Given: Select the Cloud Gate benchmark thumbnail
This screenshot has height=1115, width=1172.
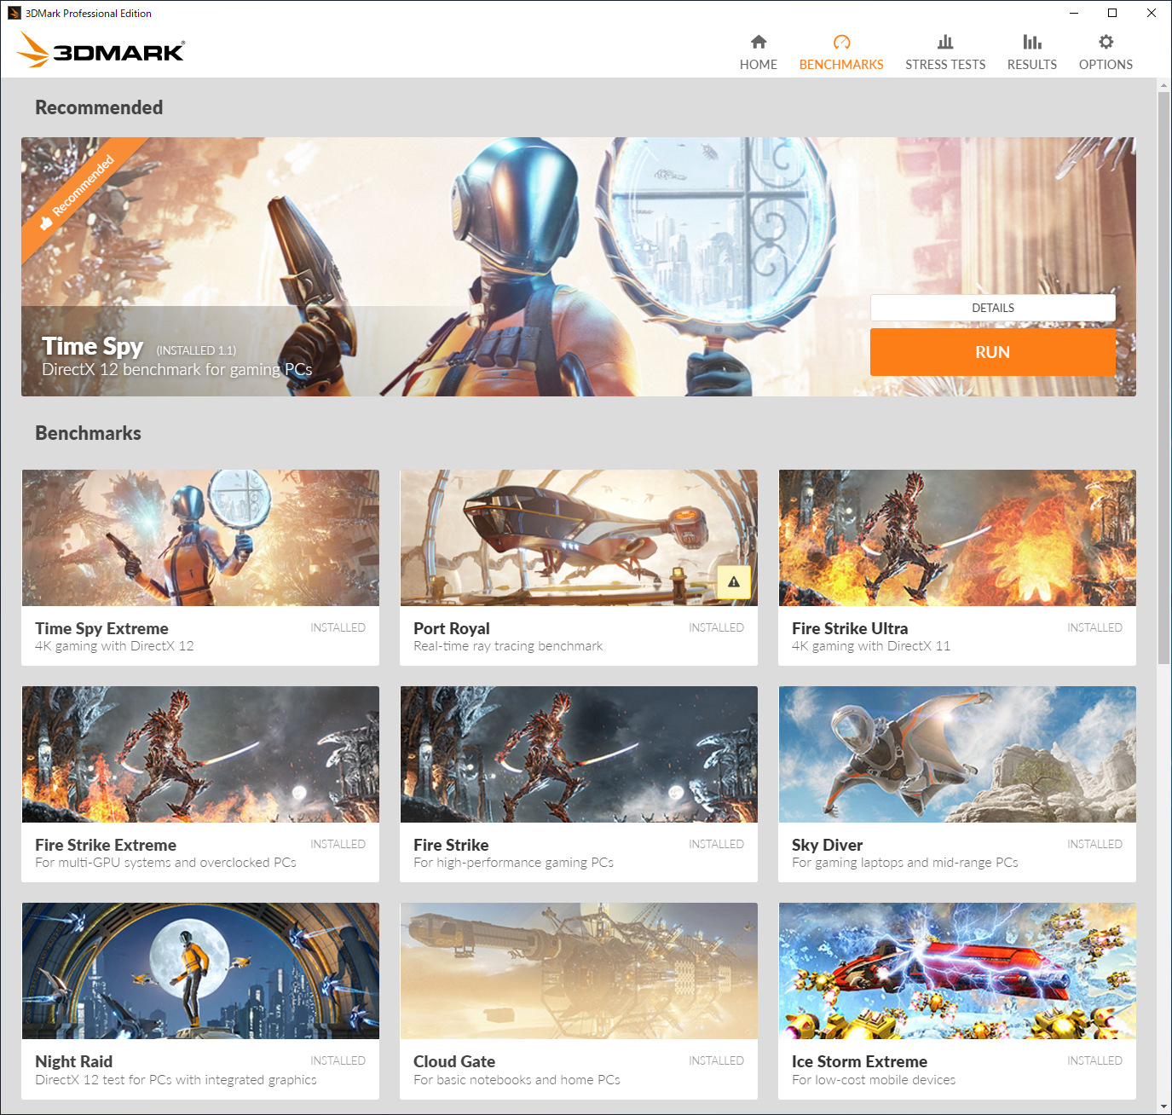Looking at the screenshot, I should click(579, 971).
